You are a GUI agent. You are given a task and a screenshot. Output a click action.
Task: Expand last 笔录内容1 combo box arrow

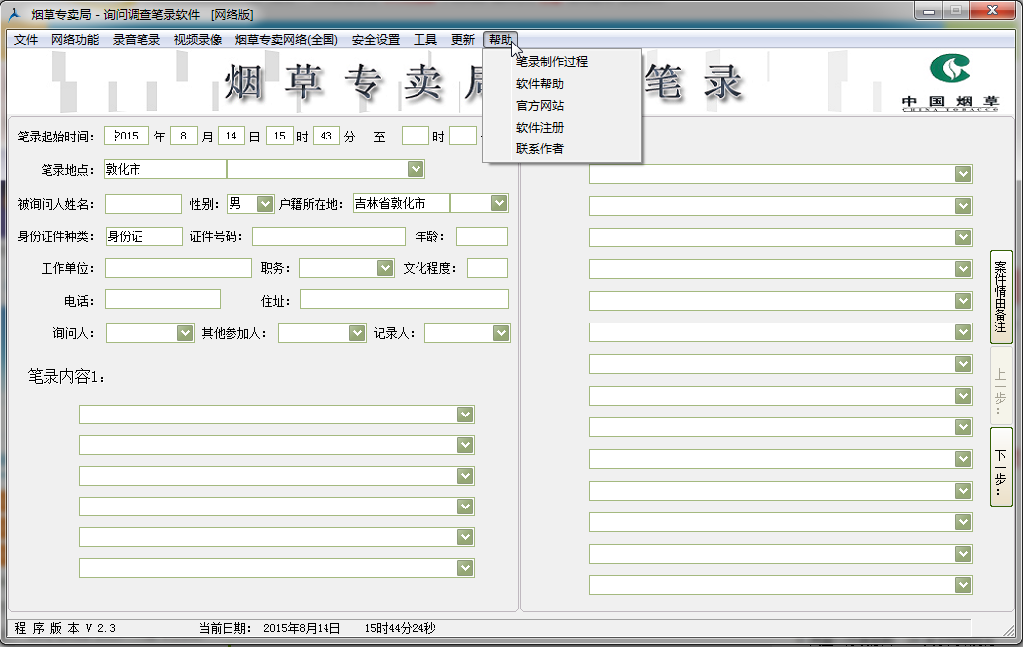click(x=465, y=568)
